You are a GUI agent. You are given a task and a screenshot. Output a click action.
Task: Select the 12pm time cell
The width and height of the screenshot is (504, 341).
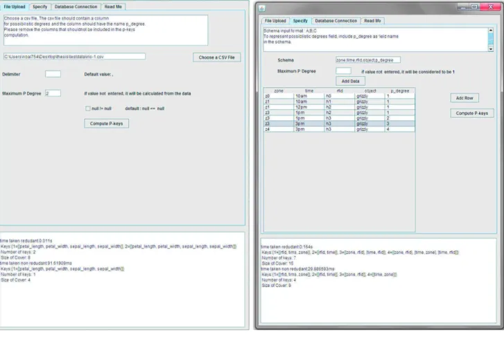(309, 107)
